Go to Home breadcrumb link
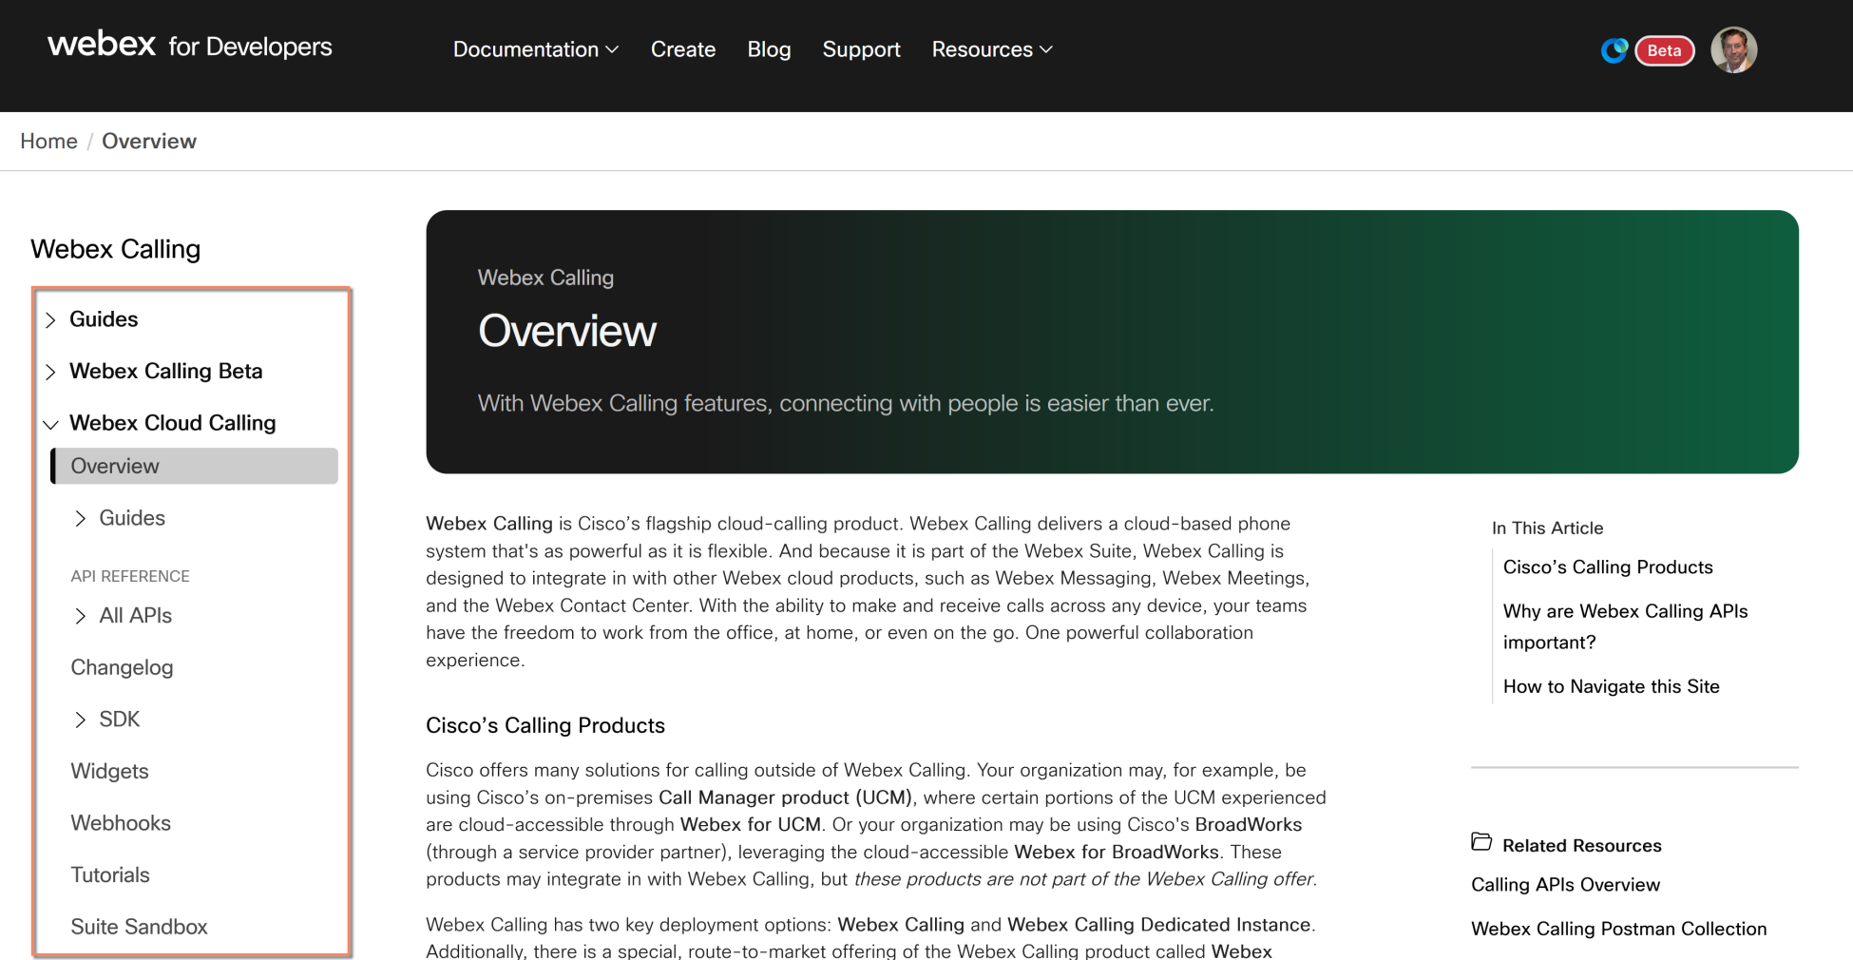The height and width of the screenshot is (960, 1853). click(48, 141)
